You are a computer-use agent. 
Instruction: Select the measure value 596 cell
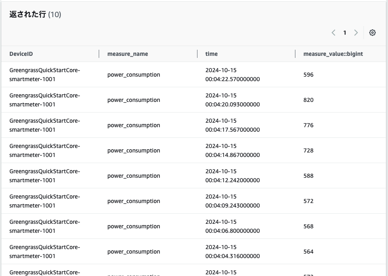(x=308, y=75)
